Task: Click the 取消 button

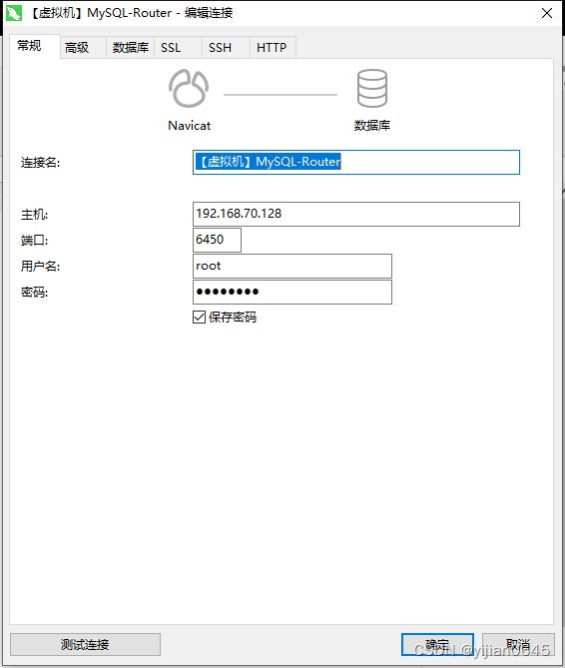Action: (518, 644)
